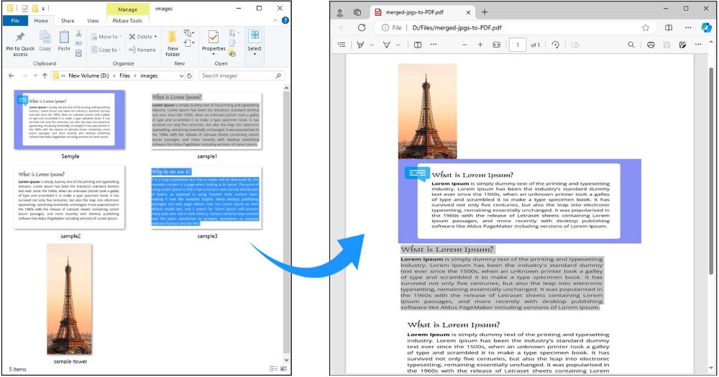The image size is (719, 377).
Task: Click the Explorer vertical scrollbar
Action: tap(287, 222)
